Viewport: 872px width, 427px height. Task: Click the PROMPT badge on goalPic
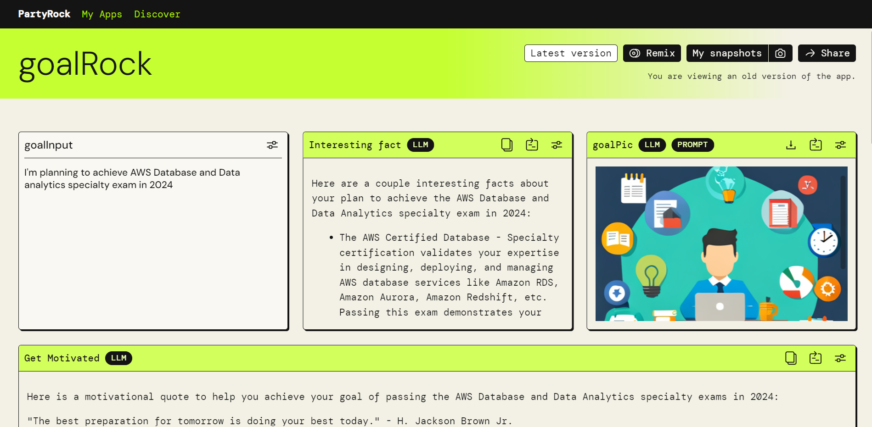692,145
